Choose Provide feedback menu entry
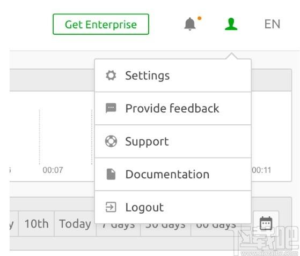 click(x=173, y=108)
